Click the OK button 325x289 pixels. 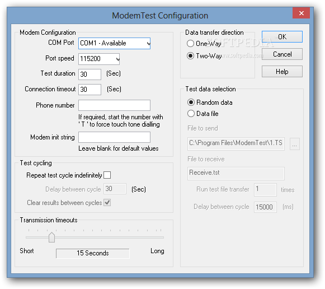coord(282,37)
